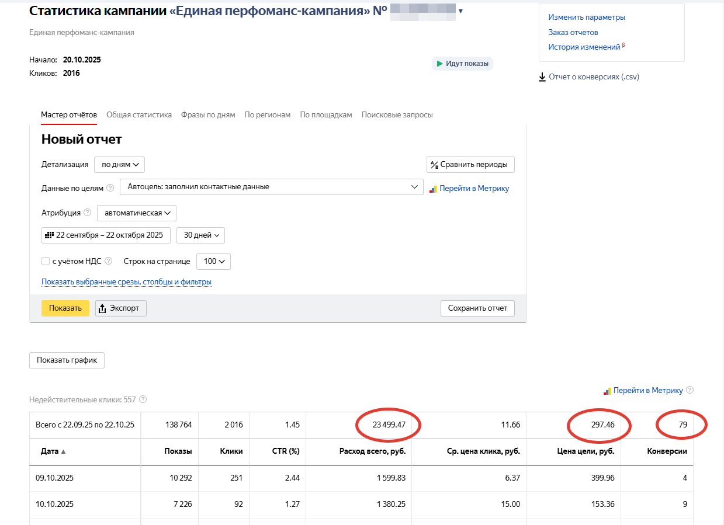Click the Metrika icon next to the goals dropdown
The width and height of the screenshot is (724, 525).
433,189
